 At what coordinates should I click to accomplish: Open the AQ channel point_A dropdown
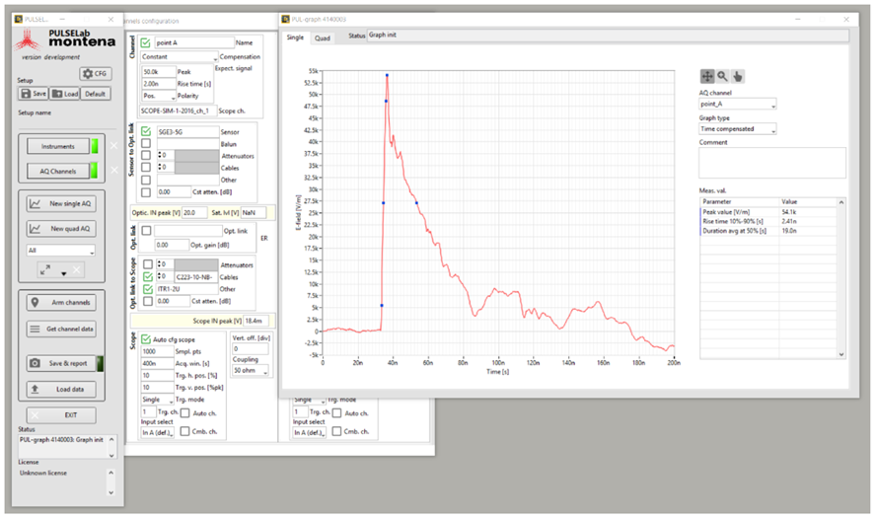pyautogui.click(x=738, y=103)
